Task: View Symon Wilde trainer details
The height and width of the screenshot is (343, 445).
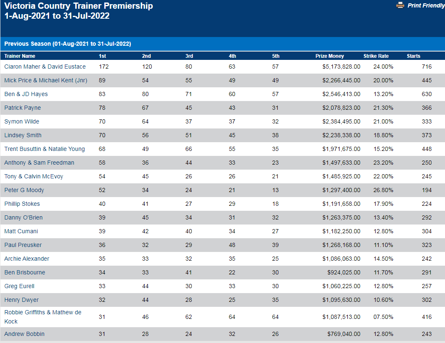Action: pos(22,121)
